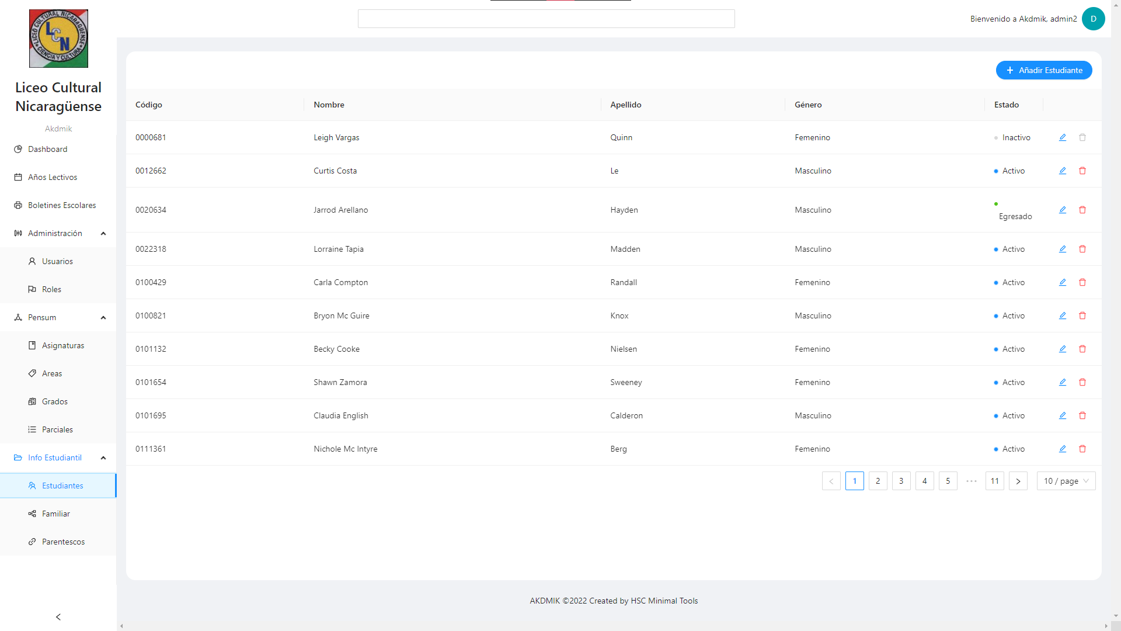Collapse the sidebar with left arrow

(x=58, y=617)
